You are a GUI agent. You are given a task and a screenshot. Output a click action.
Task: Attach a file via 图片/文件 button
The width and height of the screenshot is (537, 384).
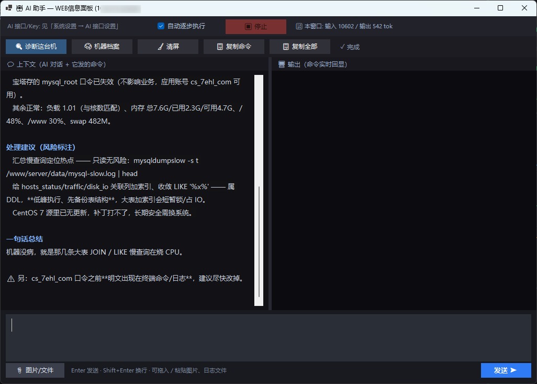click(35, 370)
